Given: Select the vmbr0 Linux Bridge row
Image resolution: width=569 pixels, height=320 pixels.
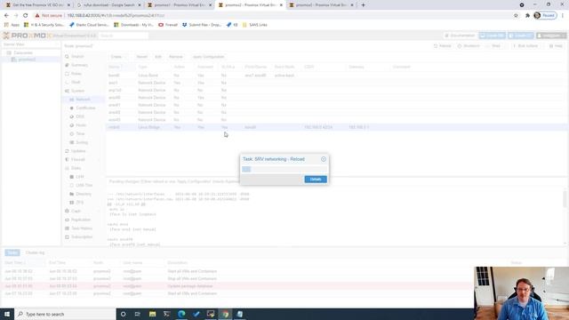Looking at the screenshot, I should (x=337, y=127).
